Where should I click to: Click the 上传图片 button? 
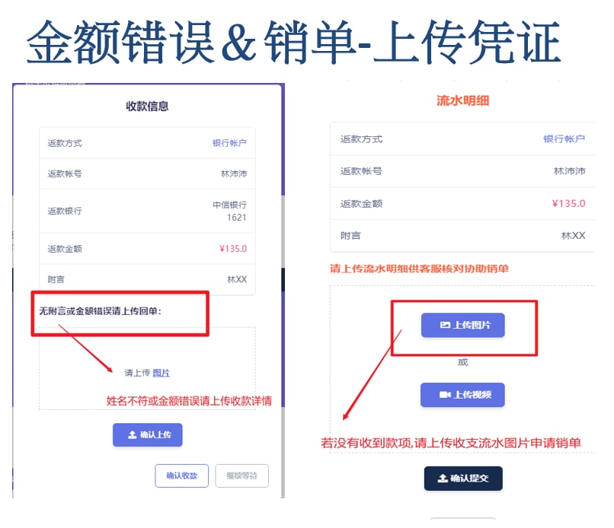tap(463, 325)
